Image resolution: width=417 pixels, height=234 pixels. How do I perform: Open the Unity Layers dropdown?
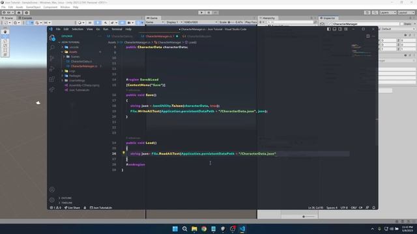(x=388, y=12)
